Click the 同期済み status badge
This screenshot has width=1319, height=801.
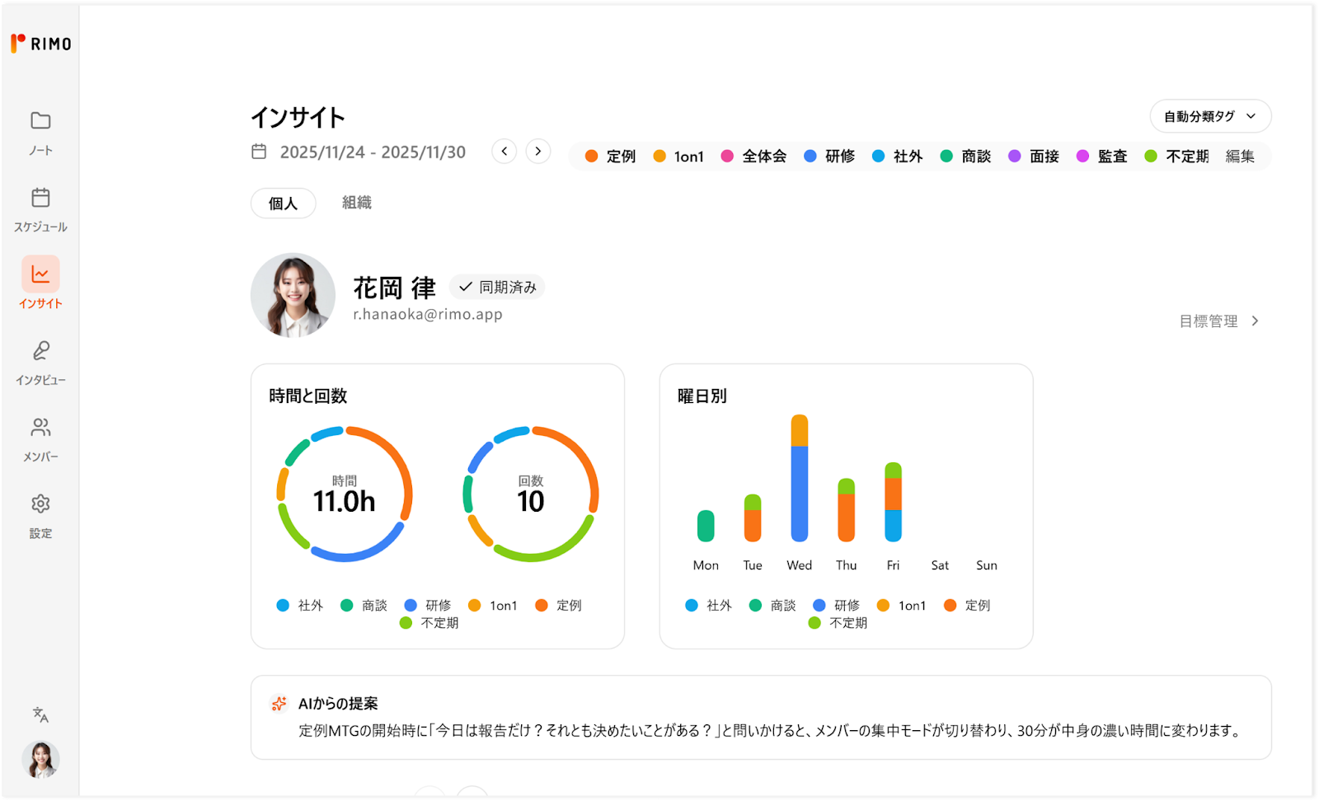498,287
